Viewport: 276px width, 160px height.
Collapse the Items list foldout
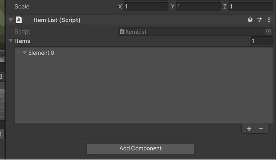(11, 41)
